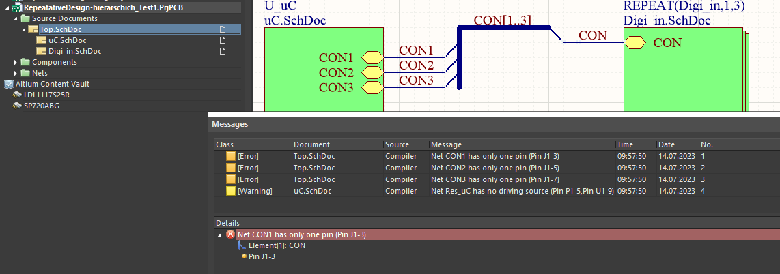Screen dimensions: 780x274
Task: Click Element[1]: CON in Details
Action: click(x=277, y=245)
